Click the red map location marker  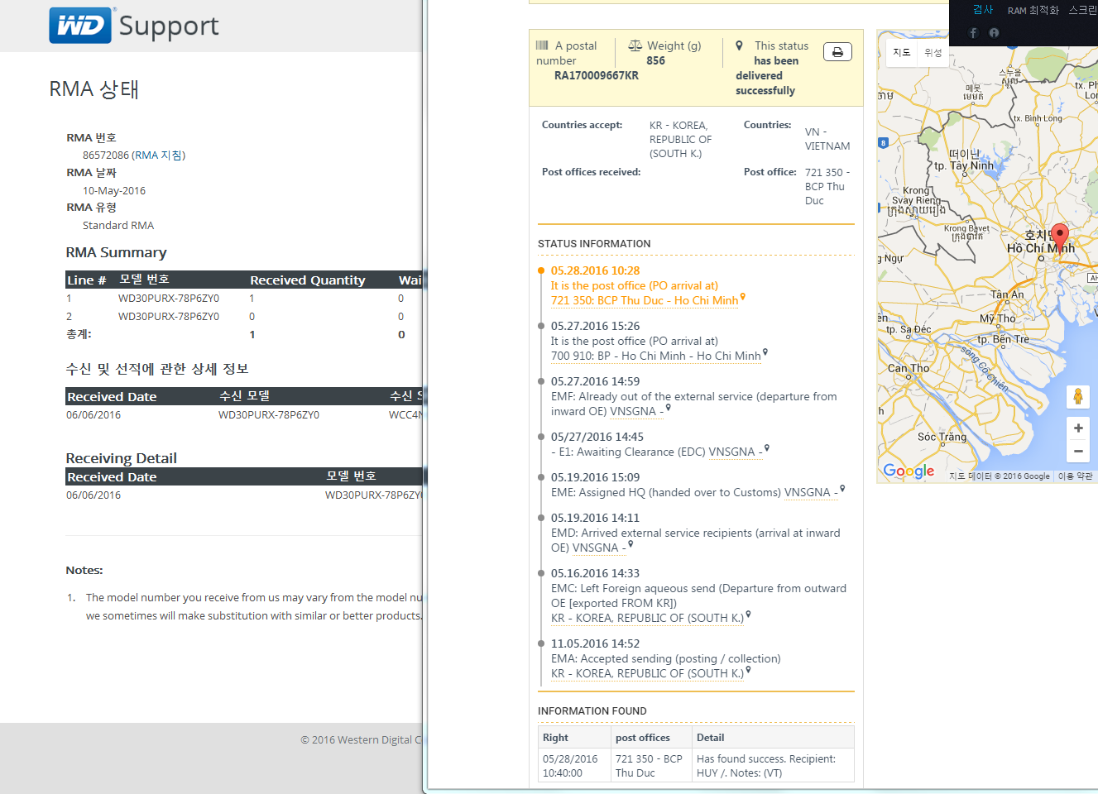(1059, 235)
